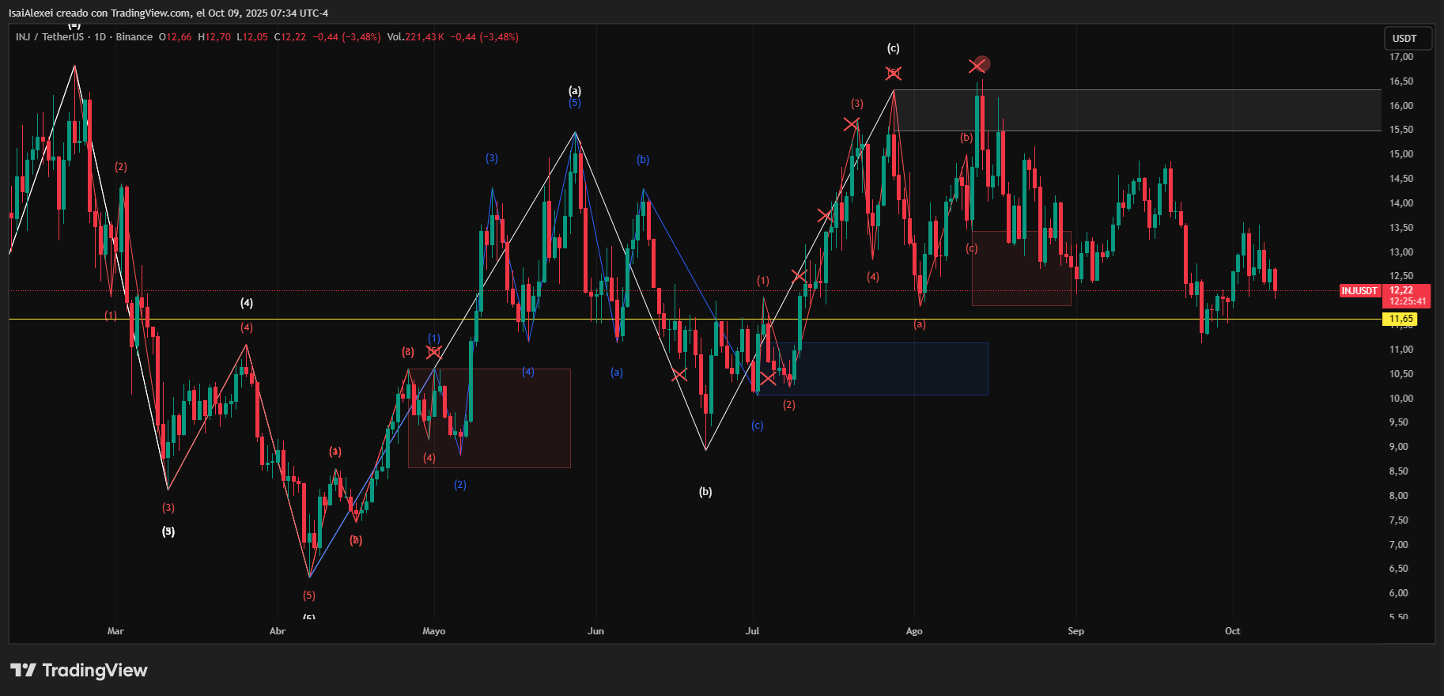Select the crossed-out 5 marker below white (c)

(x=893, y=74)
